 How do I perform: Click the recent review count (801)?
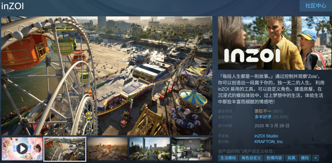(x=278, y=111)
